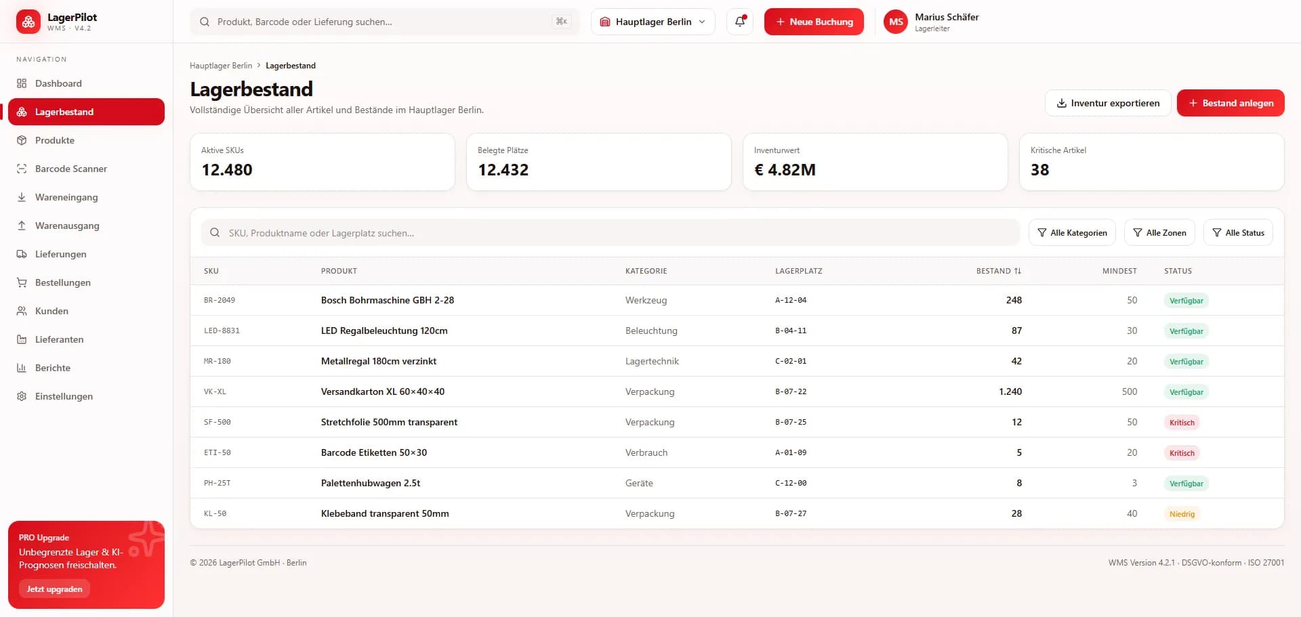The image size is (1301, 617).
Task: Click the Berichte chart icon
Action: pos(22,368)
